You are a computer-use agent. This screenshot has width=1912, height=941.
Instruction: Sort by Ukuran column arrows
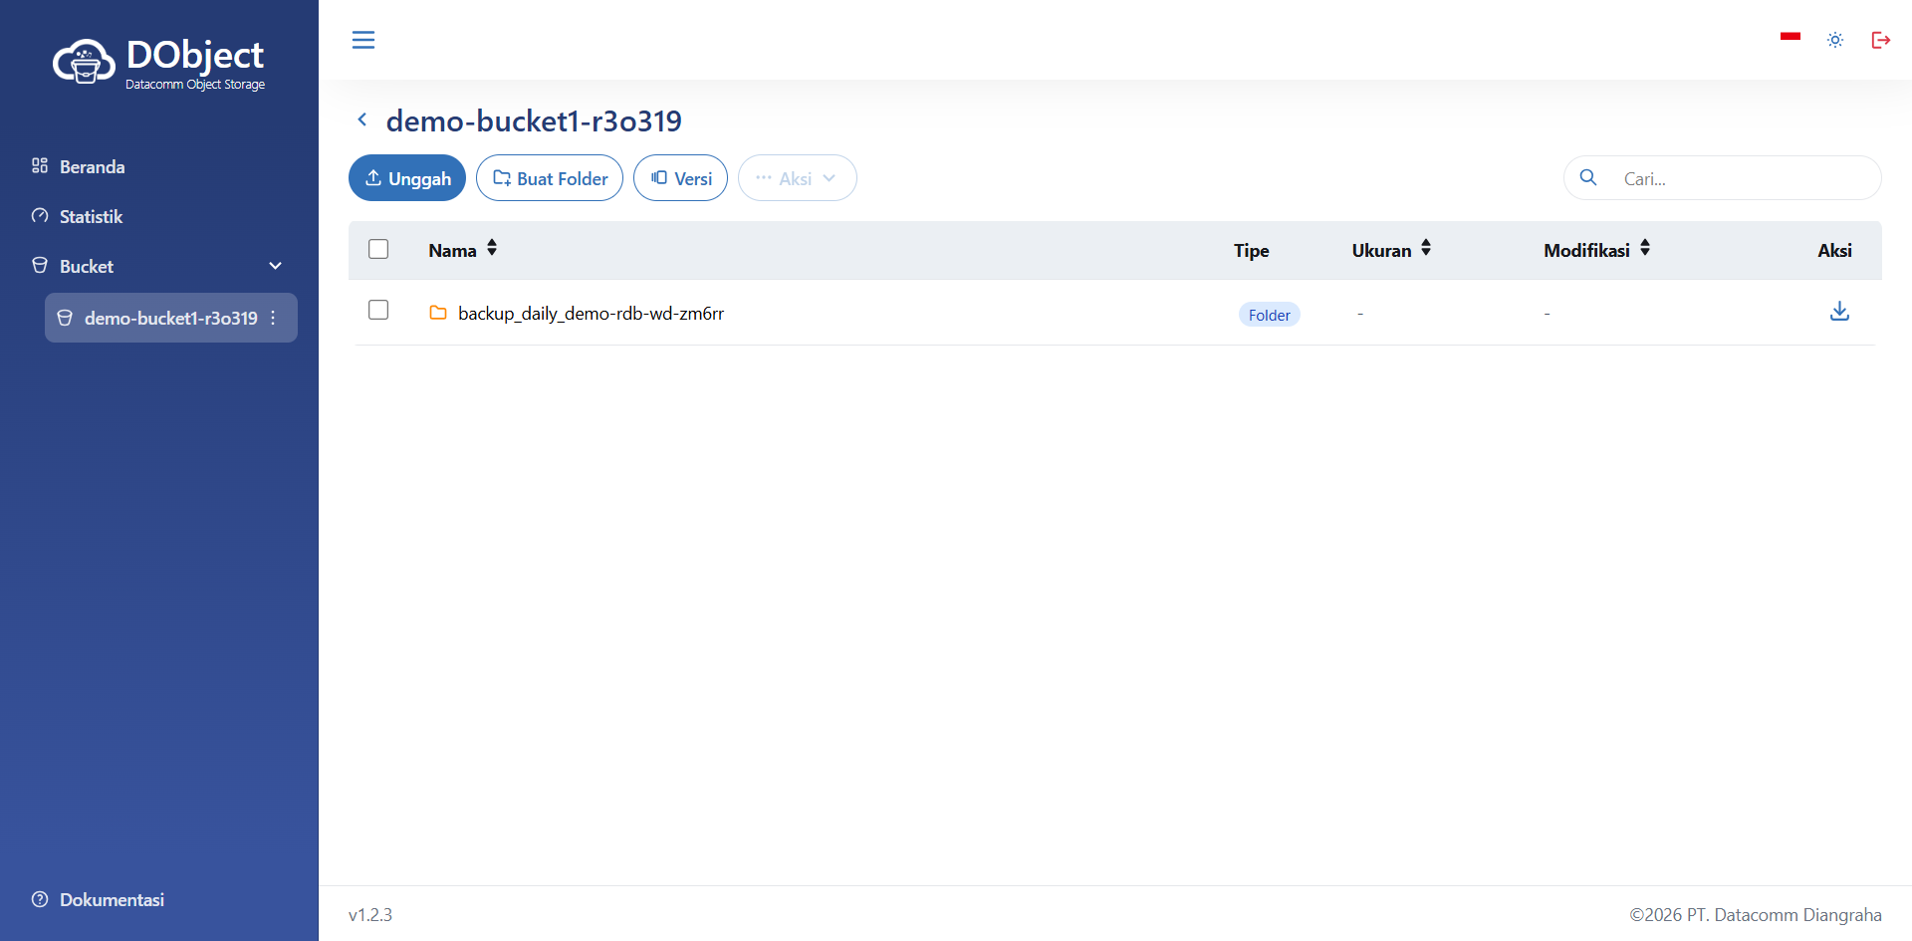pyautogui.click(x=1425, y=249)
